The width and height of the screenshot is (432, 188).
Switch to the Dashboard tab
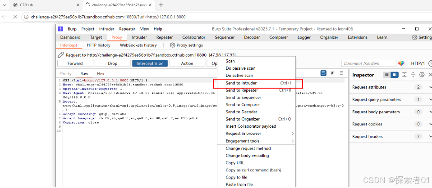pos(70,37)
